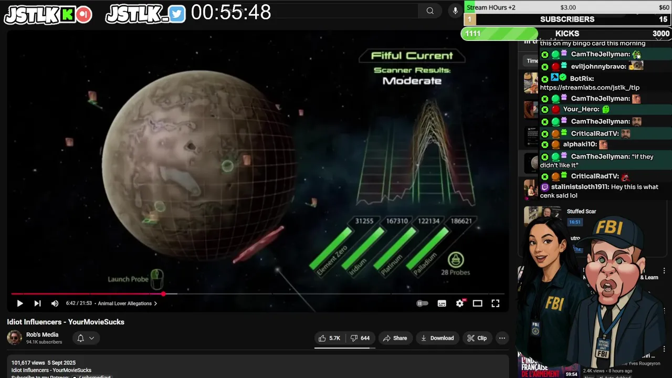Play the YouTube video
The height and width of the screenshot is (378, 672).
[20, 303]
